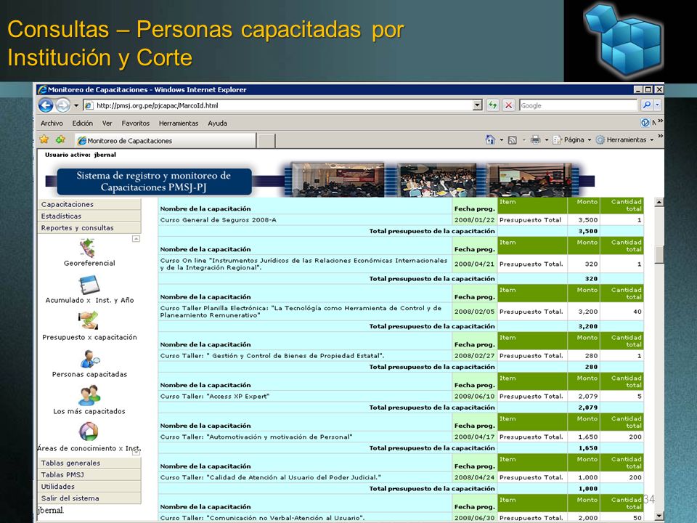Click 'Curso General de Seguros 2008-A' row

point(306,220)
